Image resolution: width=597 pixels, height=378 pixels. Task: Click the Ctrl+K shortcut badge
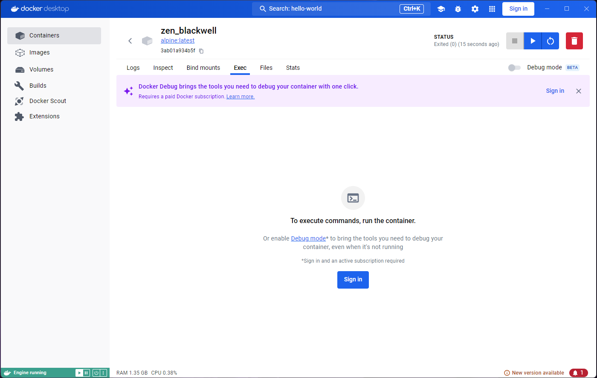412,9
